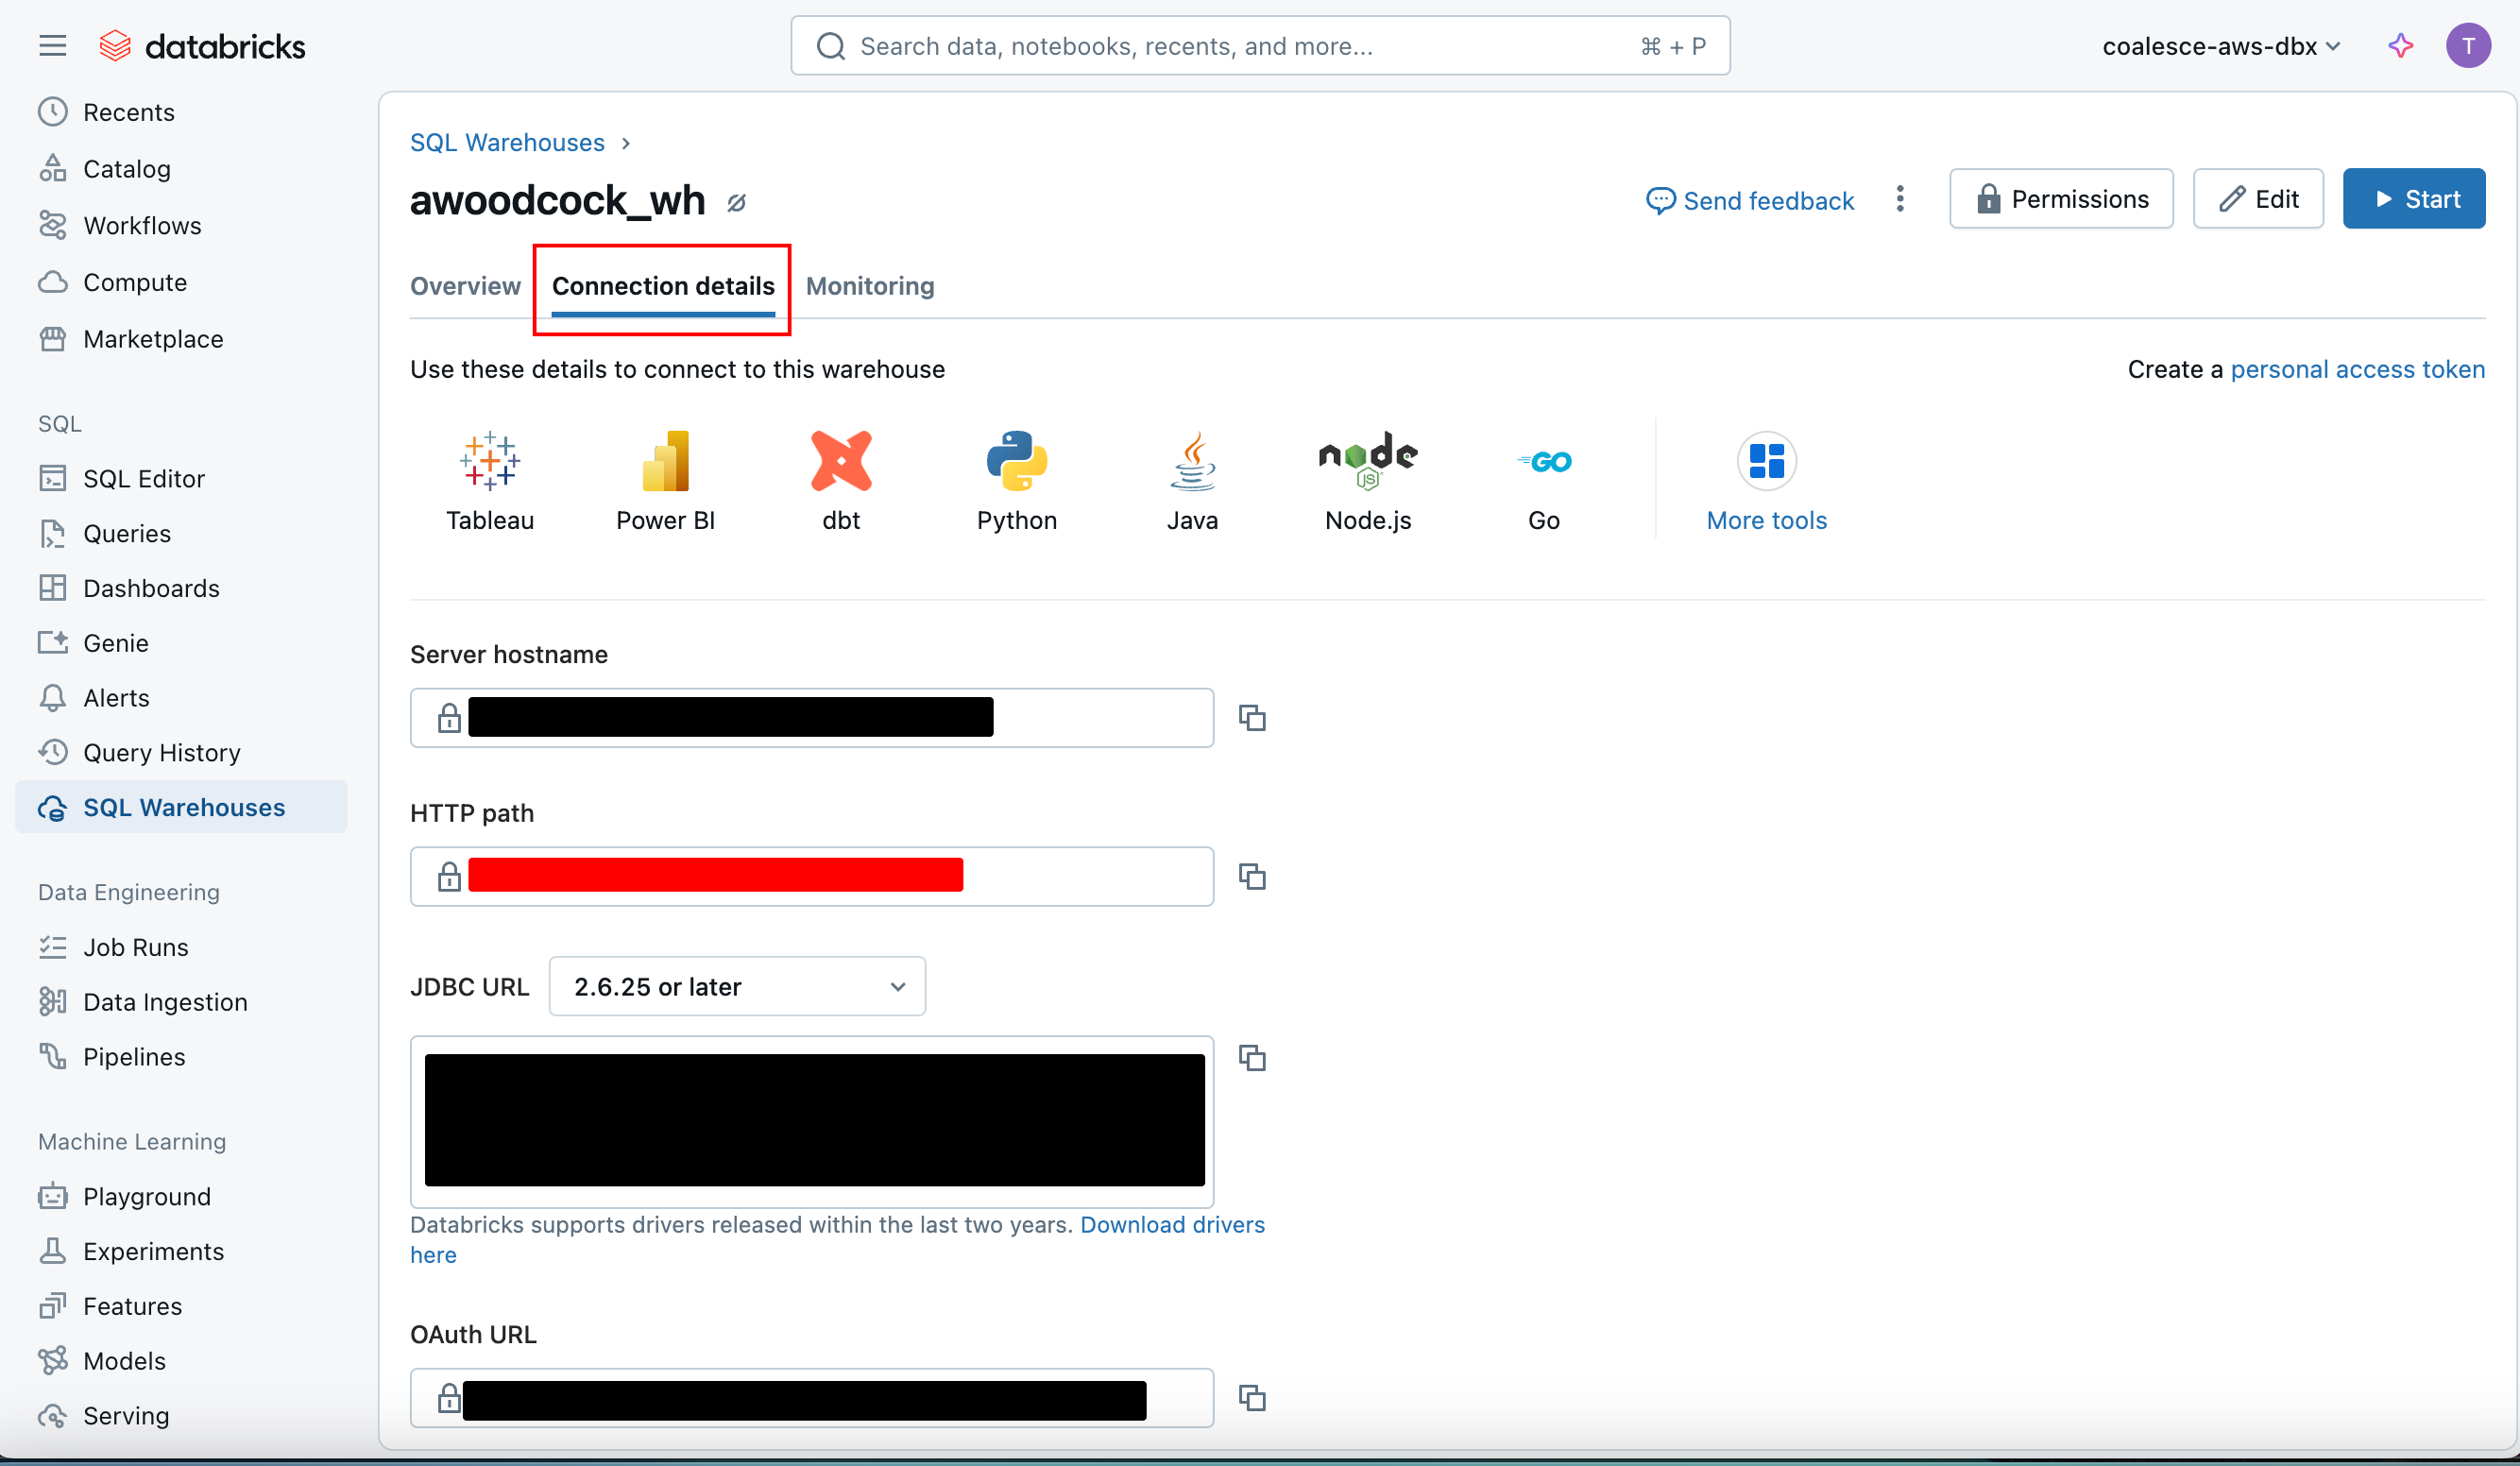This screenshot has height=1466, width=2520.
Task: Open the hamburger navigation menu
Action: coord(52,46)
